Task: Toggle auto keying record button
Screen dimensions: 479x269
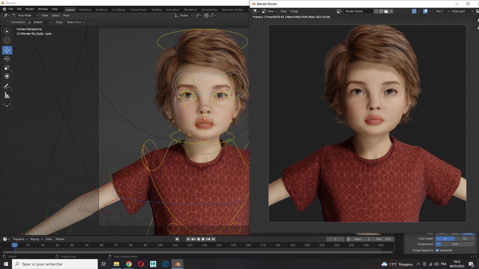Action: [177, 239]
